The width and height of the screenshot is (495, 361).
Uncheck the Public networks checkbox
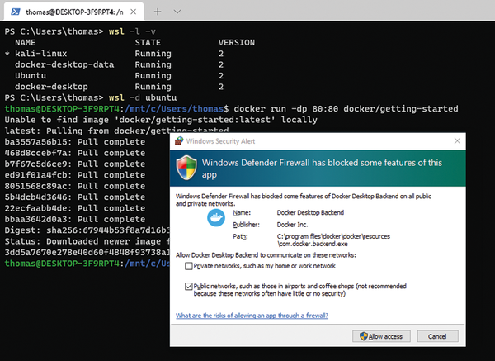(189, 287)
